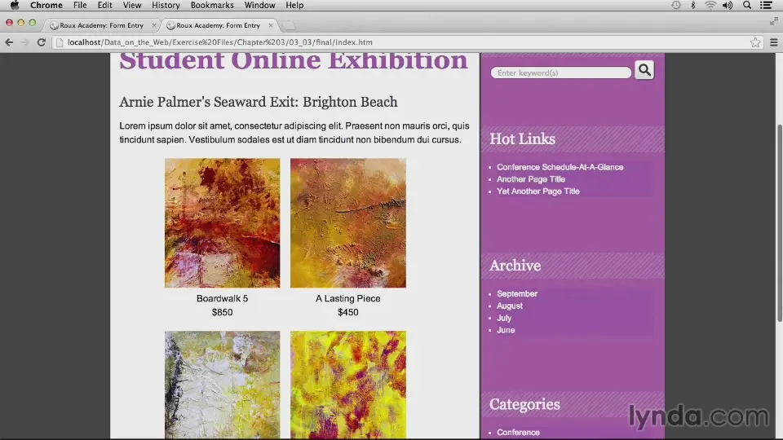The image size is (783, 440).
Task: Click the Bluetooth menu bar icon
Action: 692,5
